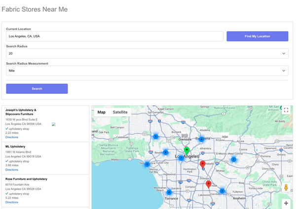Click the red pin near Norwalk

(208, 184)
